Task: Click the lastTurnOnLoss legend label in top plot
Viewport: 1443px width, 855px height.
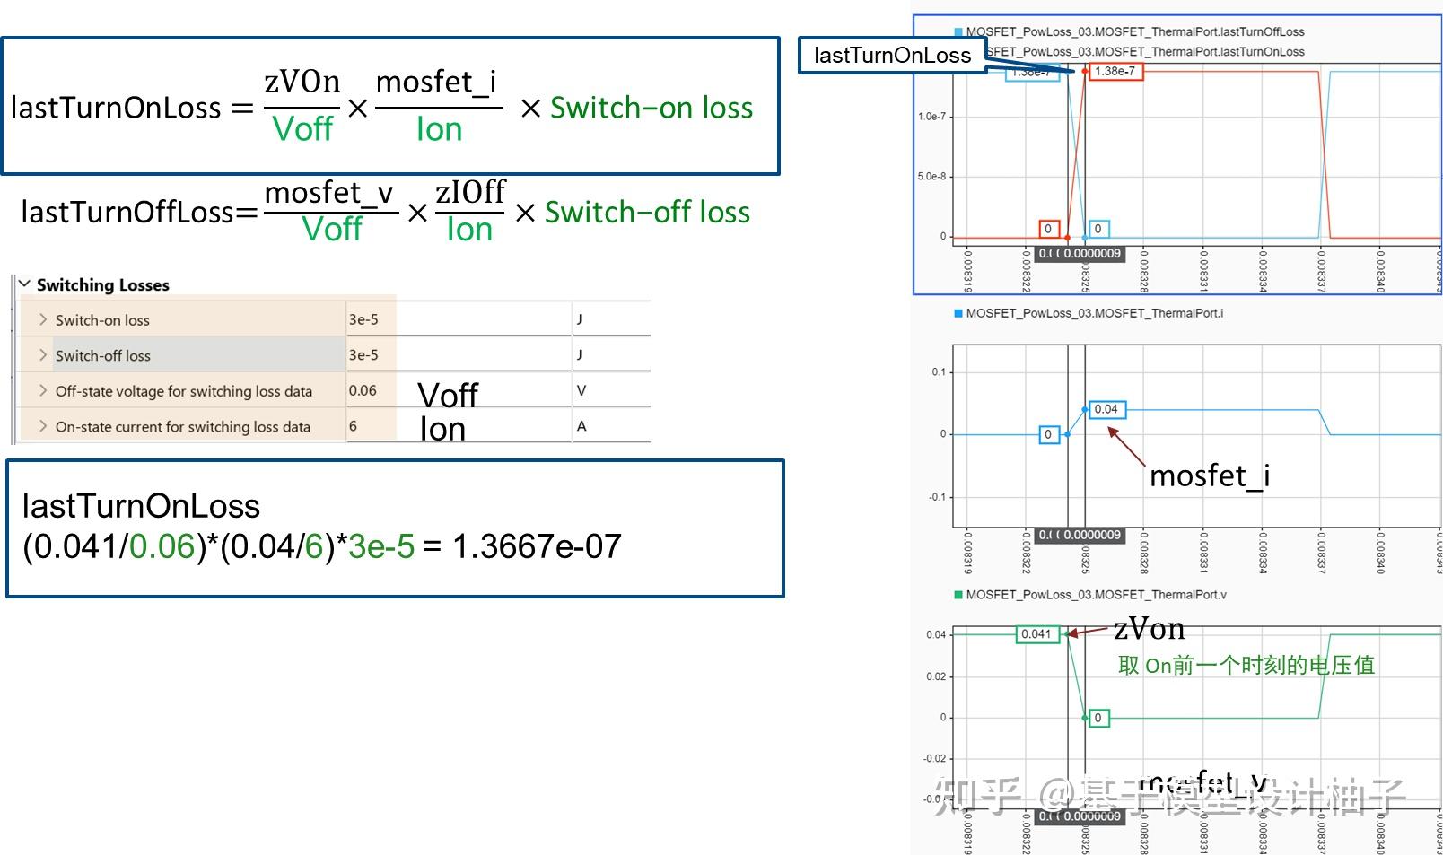Action: [x=1145, y=52]
